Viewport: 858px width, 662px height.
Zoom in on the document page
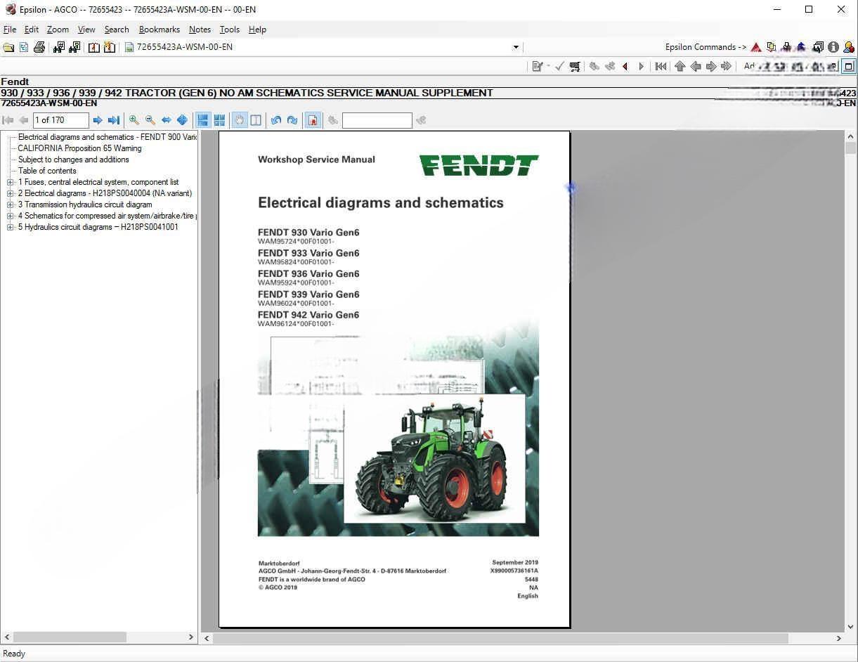[134, 120]
